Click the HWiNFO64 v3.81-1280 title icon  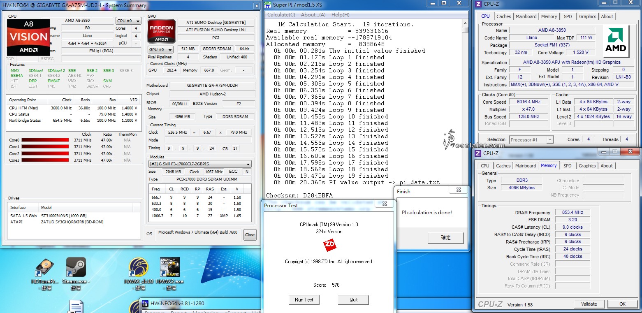click(x=145, y=304)
